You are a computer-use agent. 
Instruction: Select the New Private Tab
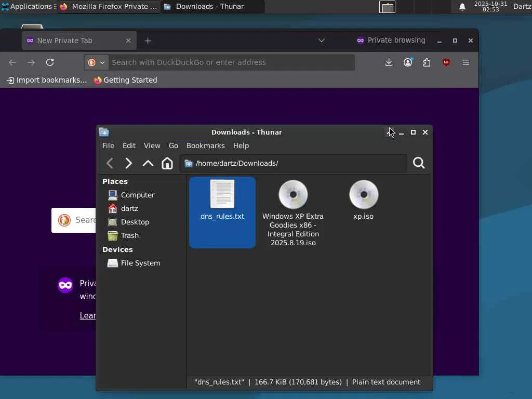79,41
